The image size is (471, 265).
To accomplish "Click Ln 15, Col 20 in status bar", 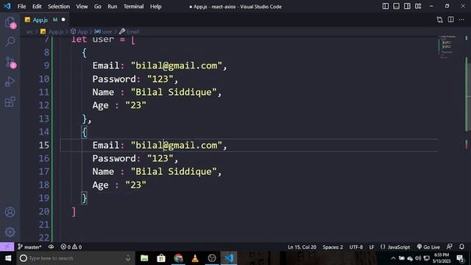I will click(302, 247).
